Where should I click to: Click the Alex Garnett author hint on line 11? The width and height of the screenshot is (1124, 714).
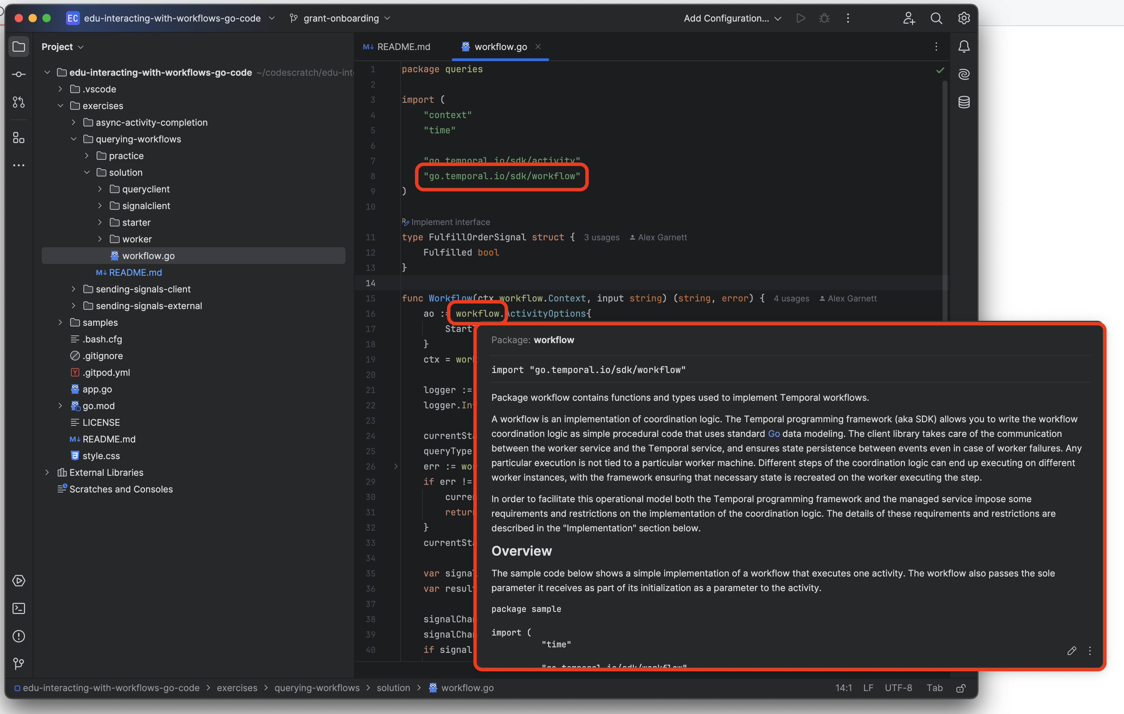coord(659,238)
